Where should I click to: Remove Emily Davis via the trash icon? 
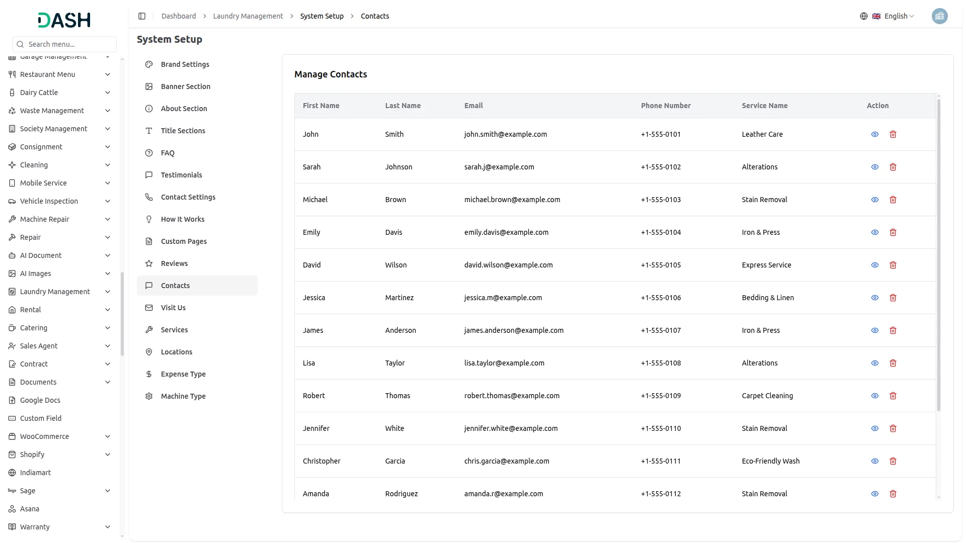(x=893, y=232)
